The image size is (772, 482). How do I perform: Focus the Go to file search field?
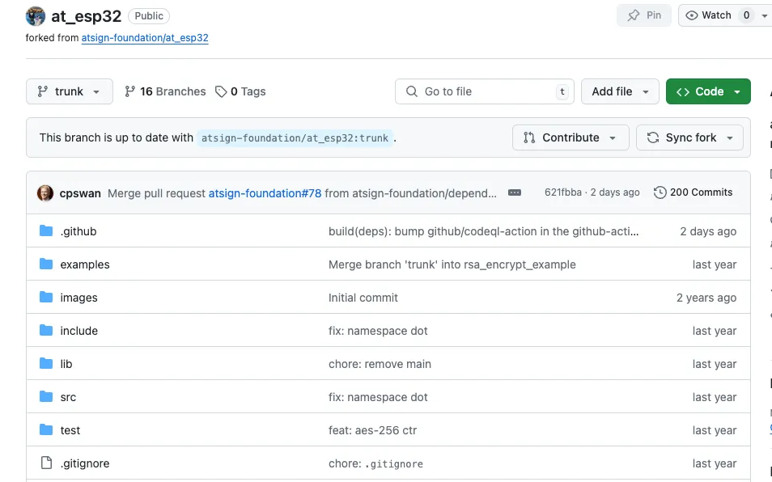485,91
